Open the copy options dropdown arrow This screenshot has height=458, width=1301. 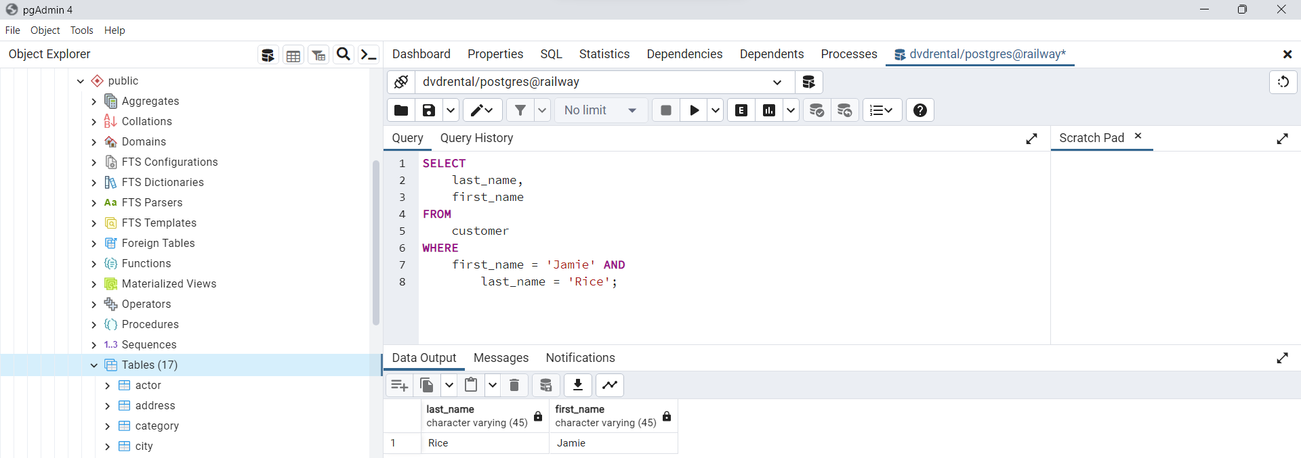pyautogui.click(x=449, y=385)
